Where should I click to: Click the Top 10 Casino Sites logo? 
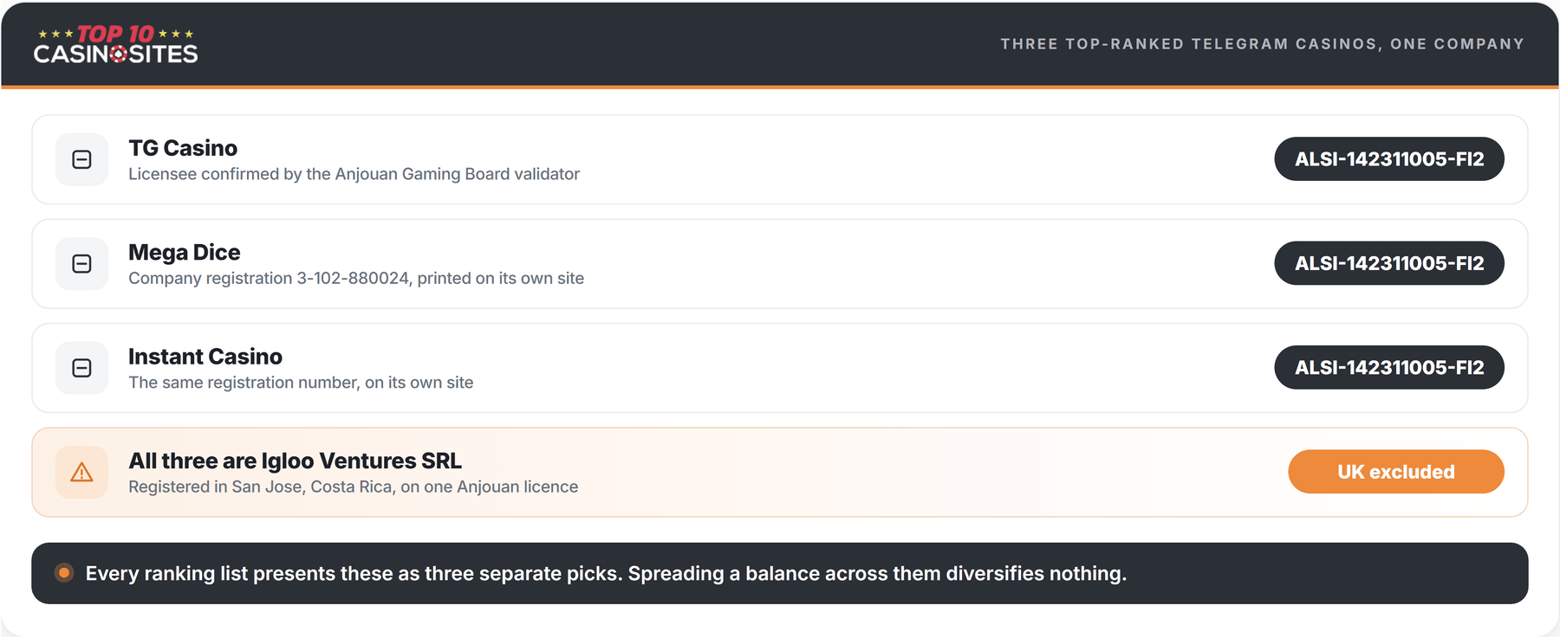pos(116,44)
